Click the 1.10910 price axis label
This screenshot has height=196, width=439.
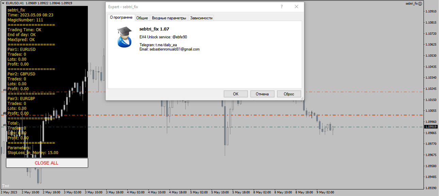click(431, 11)
